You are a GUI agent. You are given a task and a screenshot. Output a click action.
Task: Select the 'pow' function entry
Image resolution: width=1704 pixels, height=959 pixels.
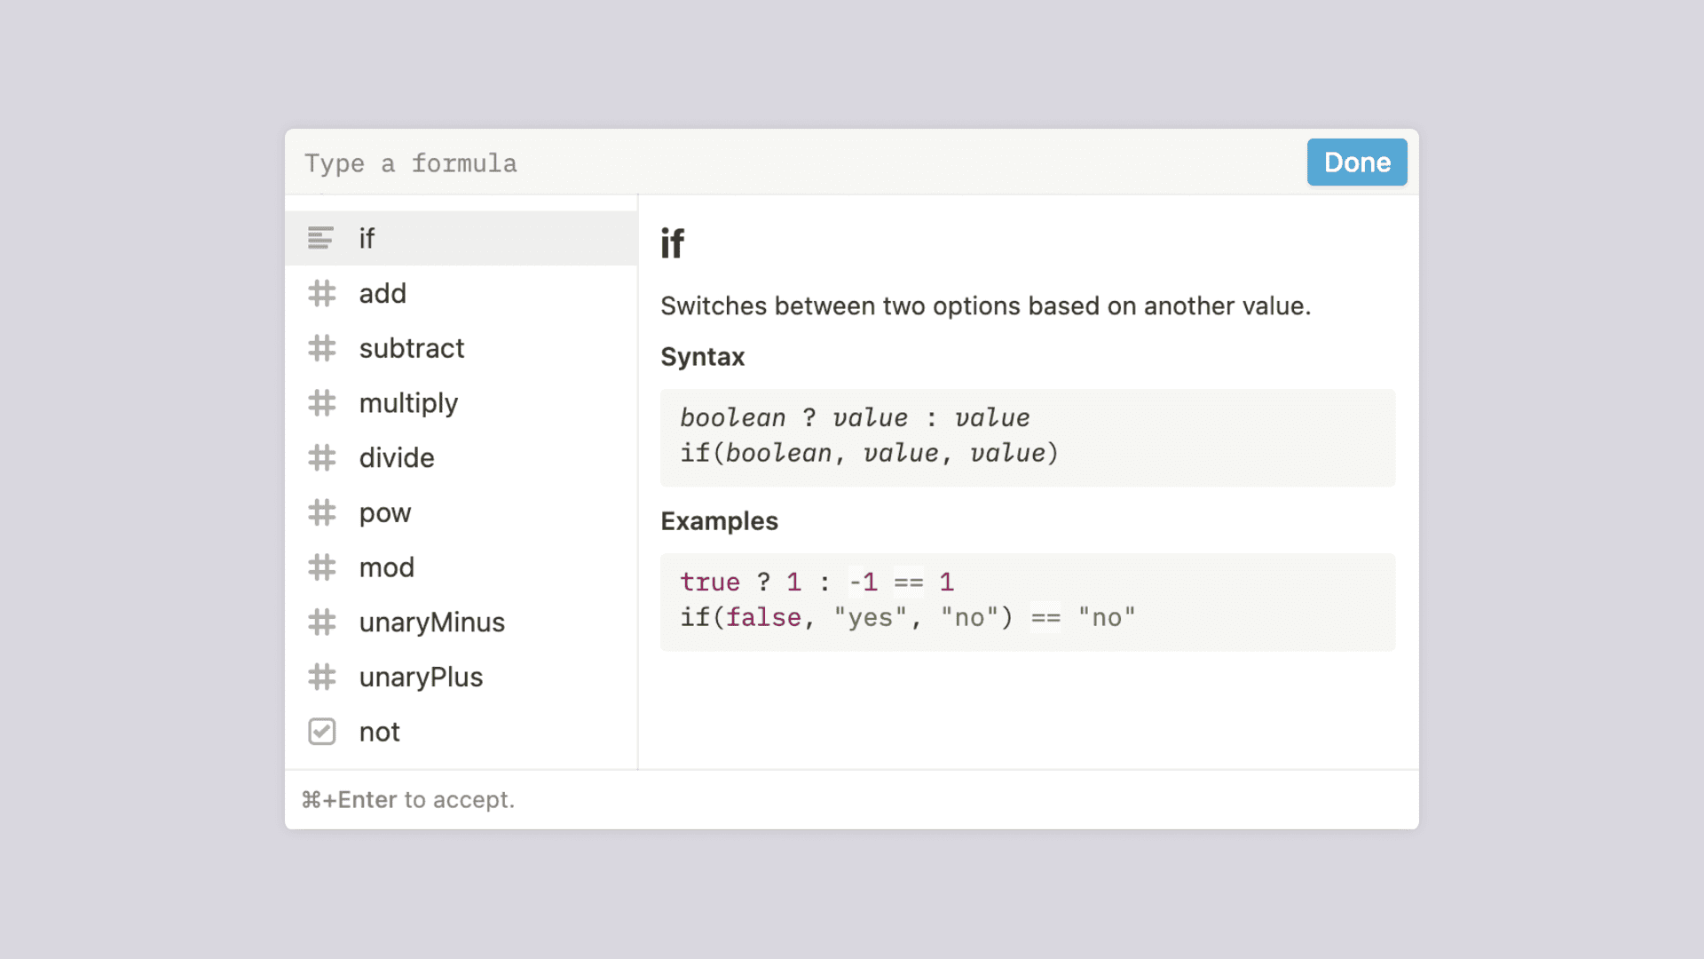461,512
